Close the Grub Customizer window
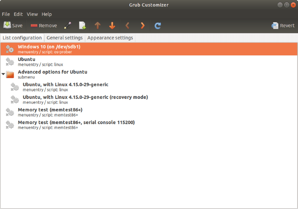The width and height of the screenshot is (298, 209). click(x=293, y=5)
